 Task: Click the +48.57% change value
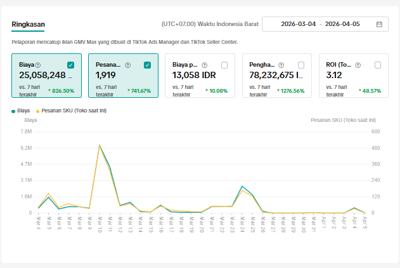click(x=370, y=91)
